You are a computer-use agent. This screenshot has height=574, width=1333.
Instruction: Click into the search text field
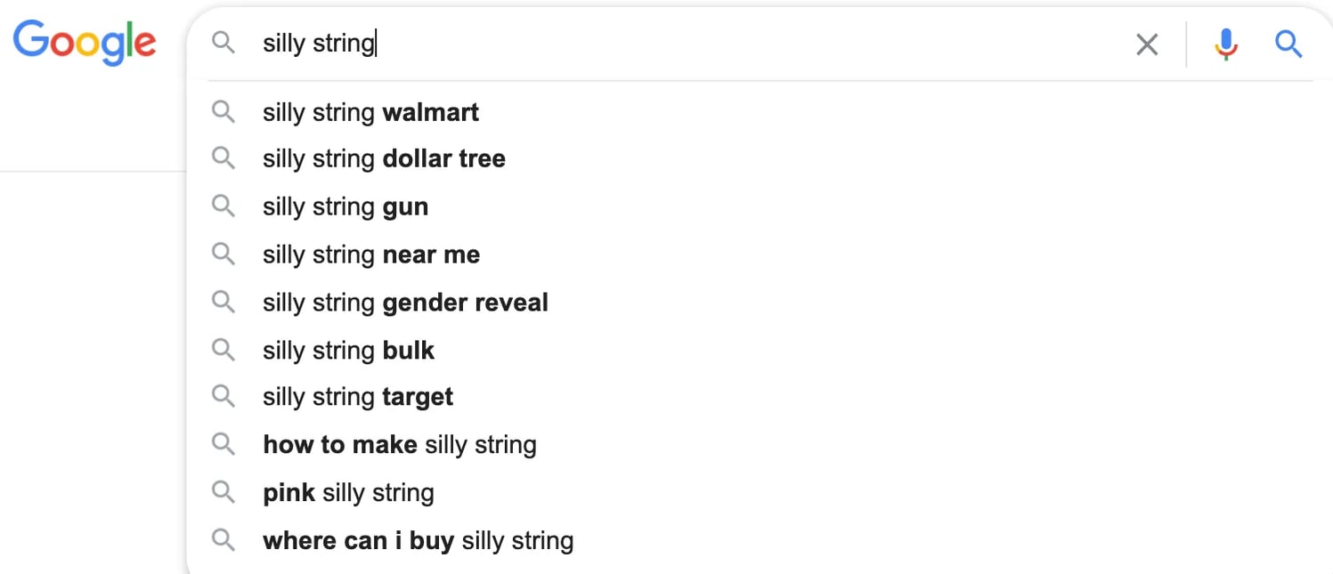tap(712, 44)
